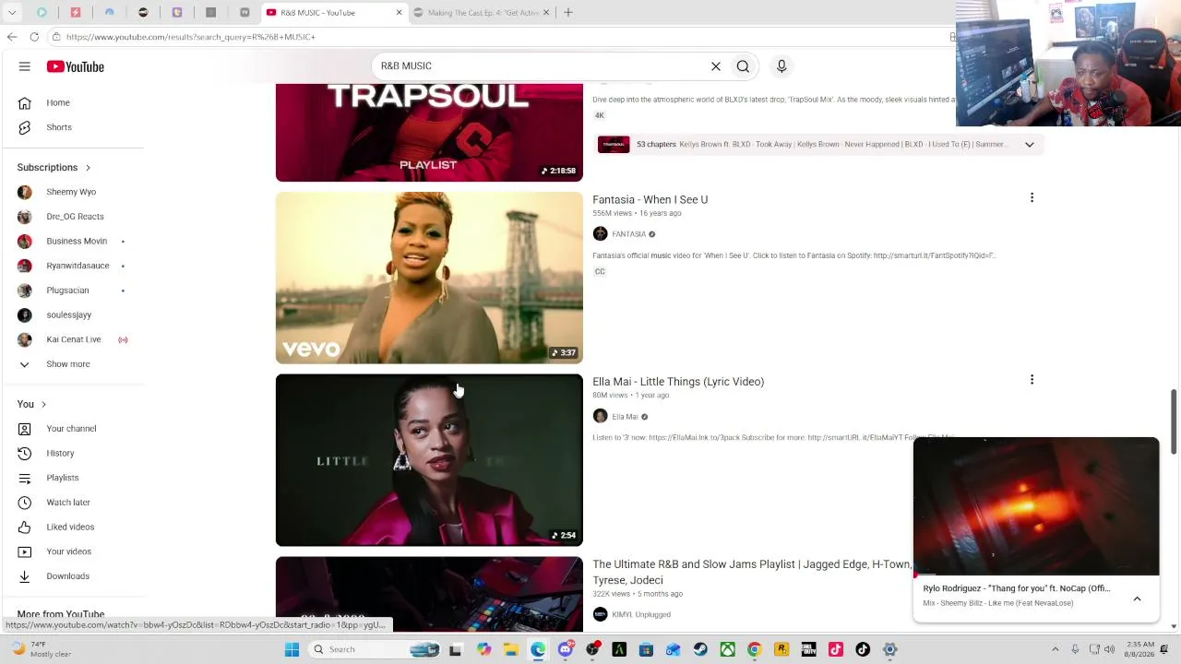Open The Ultimate R&B and Slow Jams title

751,572
